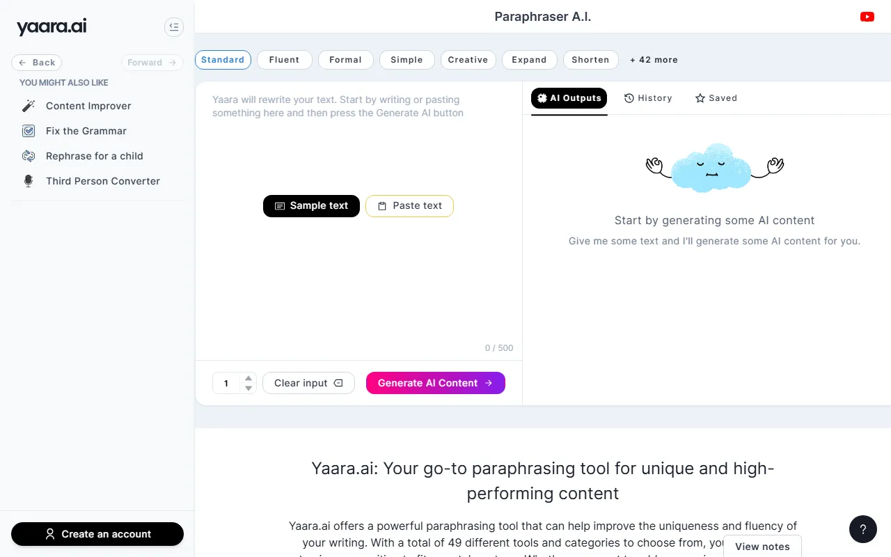Select the Content Improver magic wand icon
The height and width of the screenshot is (557, 891).
pos(29,106)
